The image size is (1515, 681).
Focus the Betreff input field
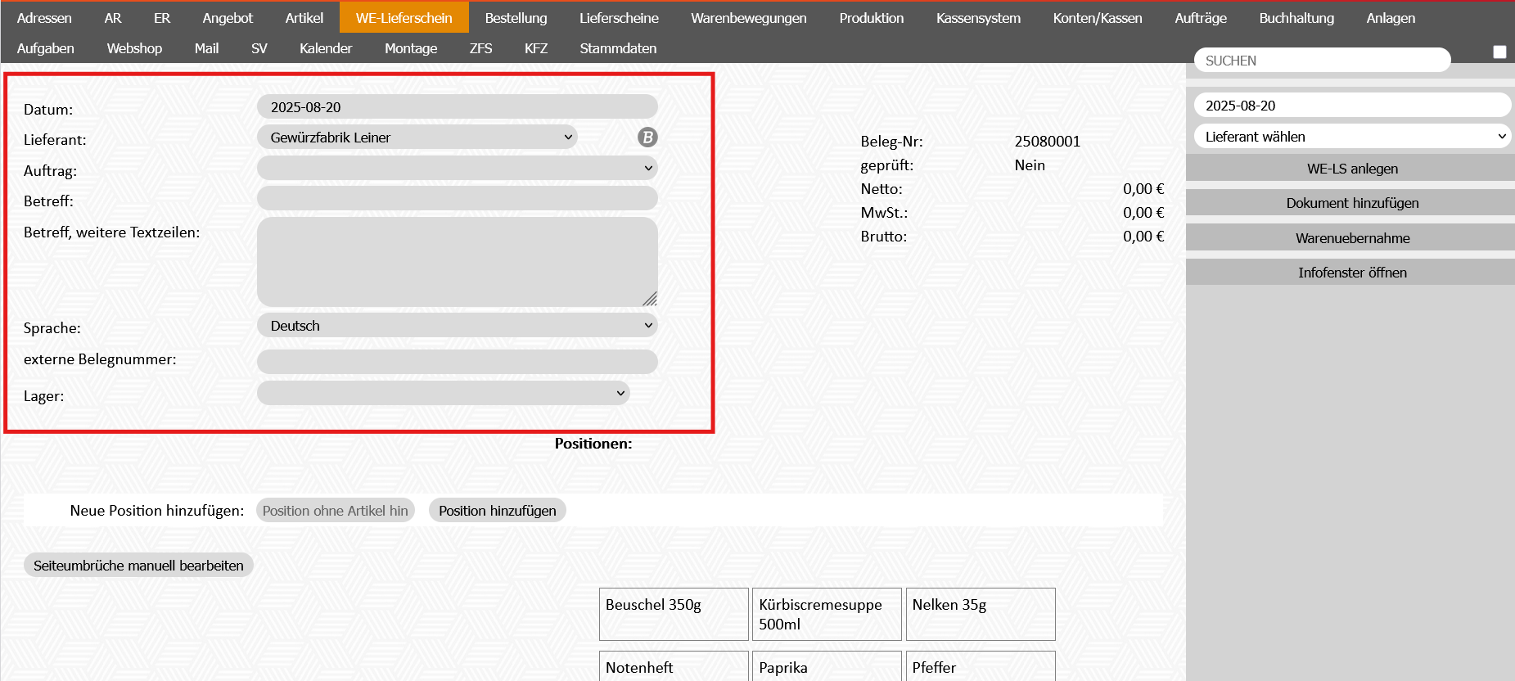click(x=458, y=199)
